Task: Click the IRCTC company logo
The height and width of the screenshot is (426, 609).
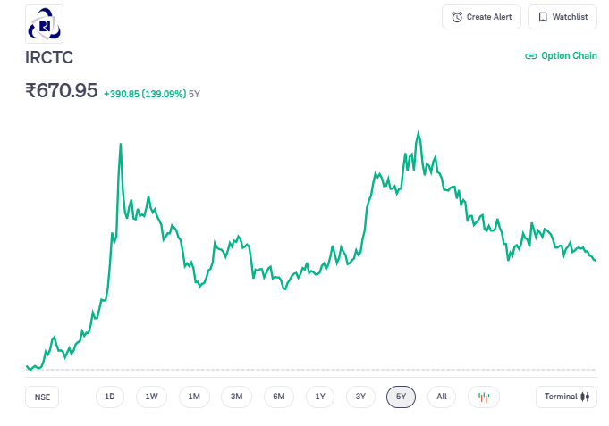Action: point(45,24)
